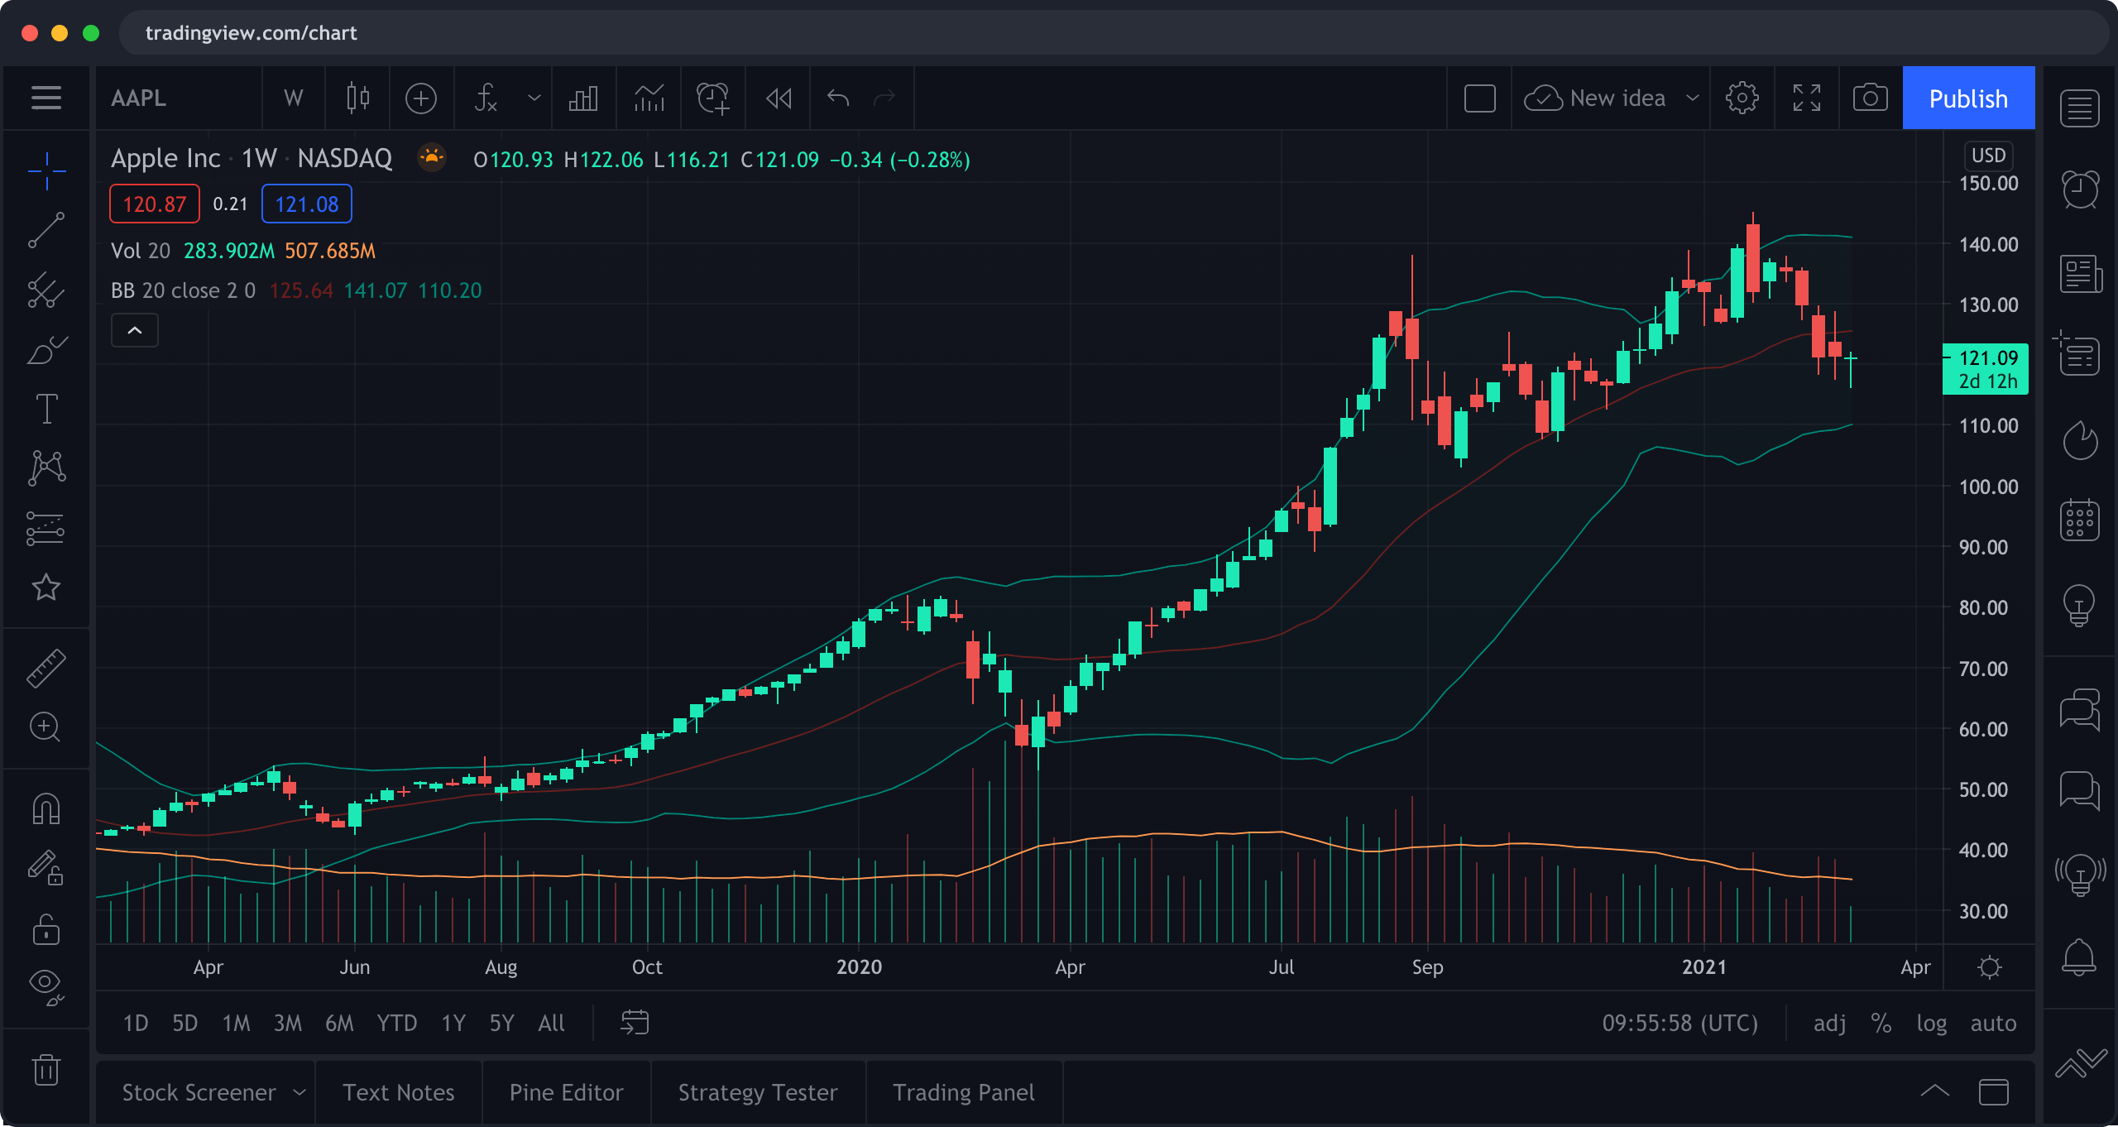This screenshot has width=2118, height=1127.
Task: Open chart settings gear icon
Action: pyautogui.click(x=1742, y=98)
